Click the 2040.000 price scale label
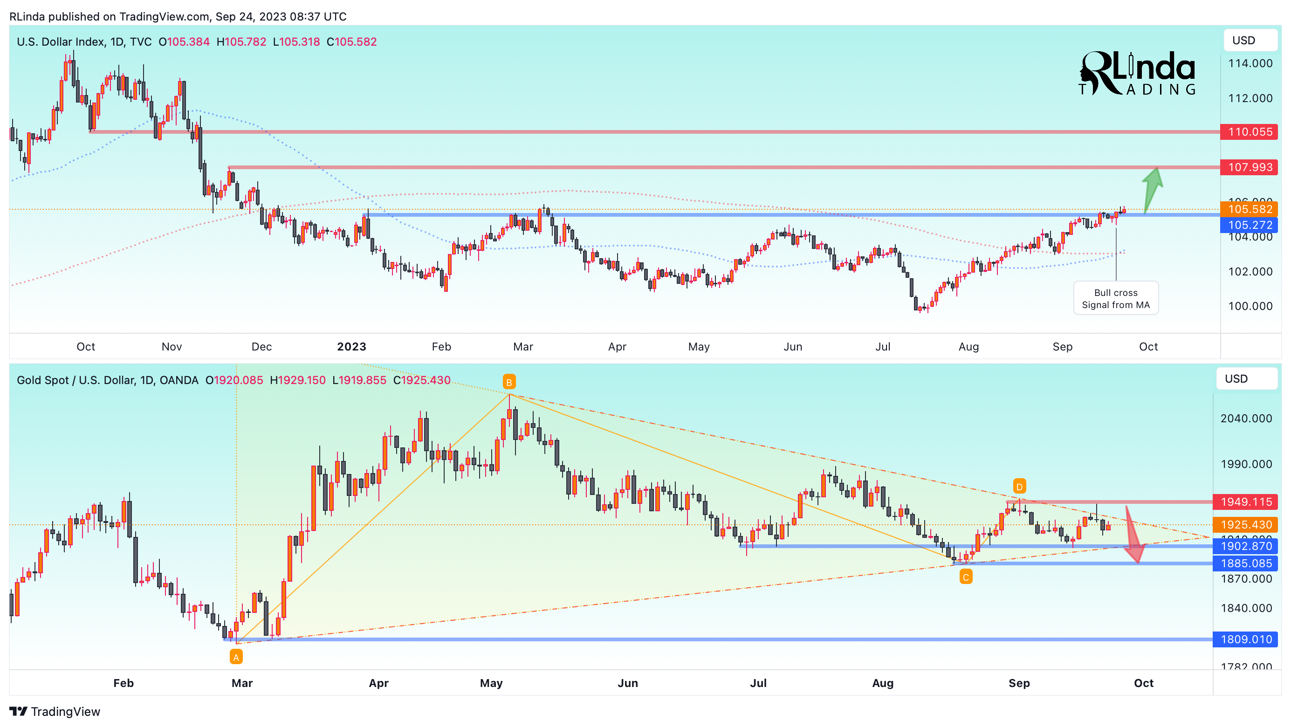The height and width of the screenshot is (728, 1291). tap(1246, 419)
